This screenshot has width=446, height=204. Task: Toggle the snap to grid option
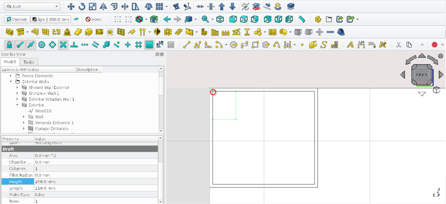[x=138, y=45]
